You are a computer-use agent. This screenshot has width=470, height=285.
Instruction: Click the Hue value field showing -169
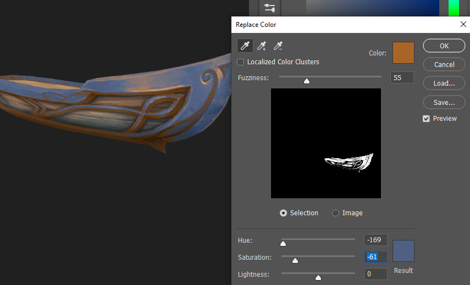click(x=375, y=240)
